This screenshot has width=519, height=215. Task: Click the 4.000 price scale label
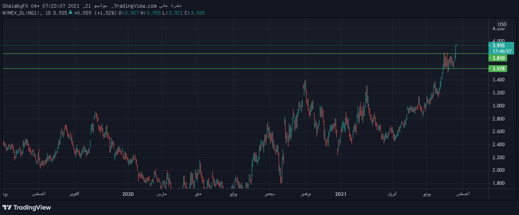[499, 41]
